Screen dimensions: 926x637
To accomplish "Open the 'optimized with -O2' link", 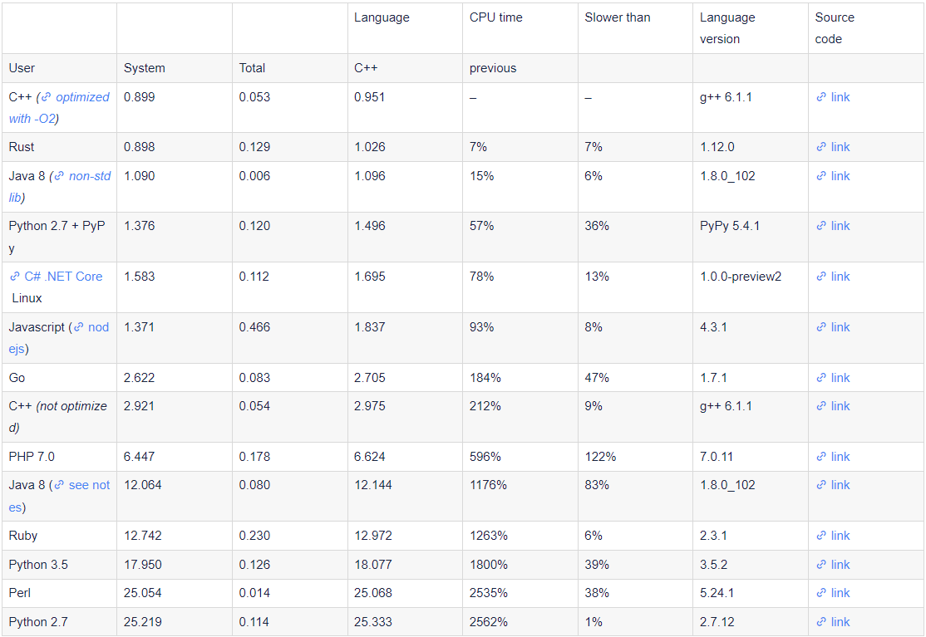I will pos(59,108).
